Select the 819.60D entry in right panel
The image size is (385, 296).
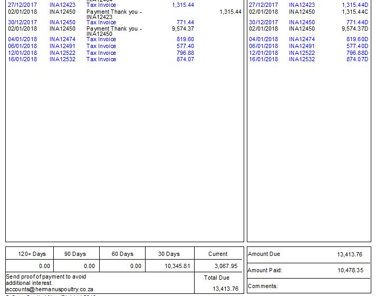(357, 39)
